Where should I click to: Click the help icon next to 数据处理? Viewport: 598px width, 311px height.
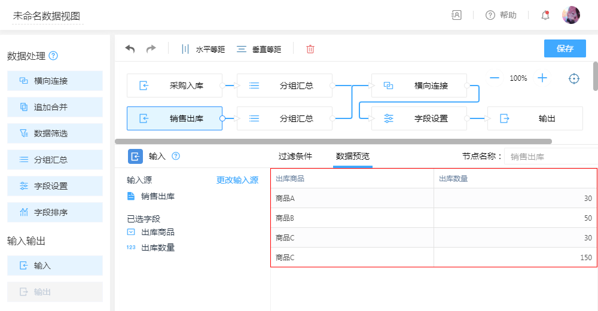53,56
